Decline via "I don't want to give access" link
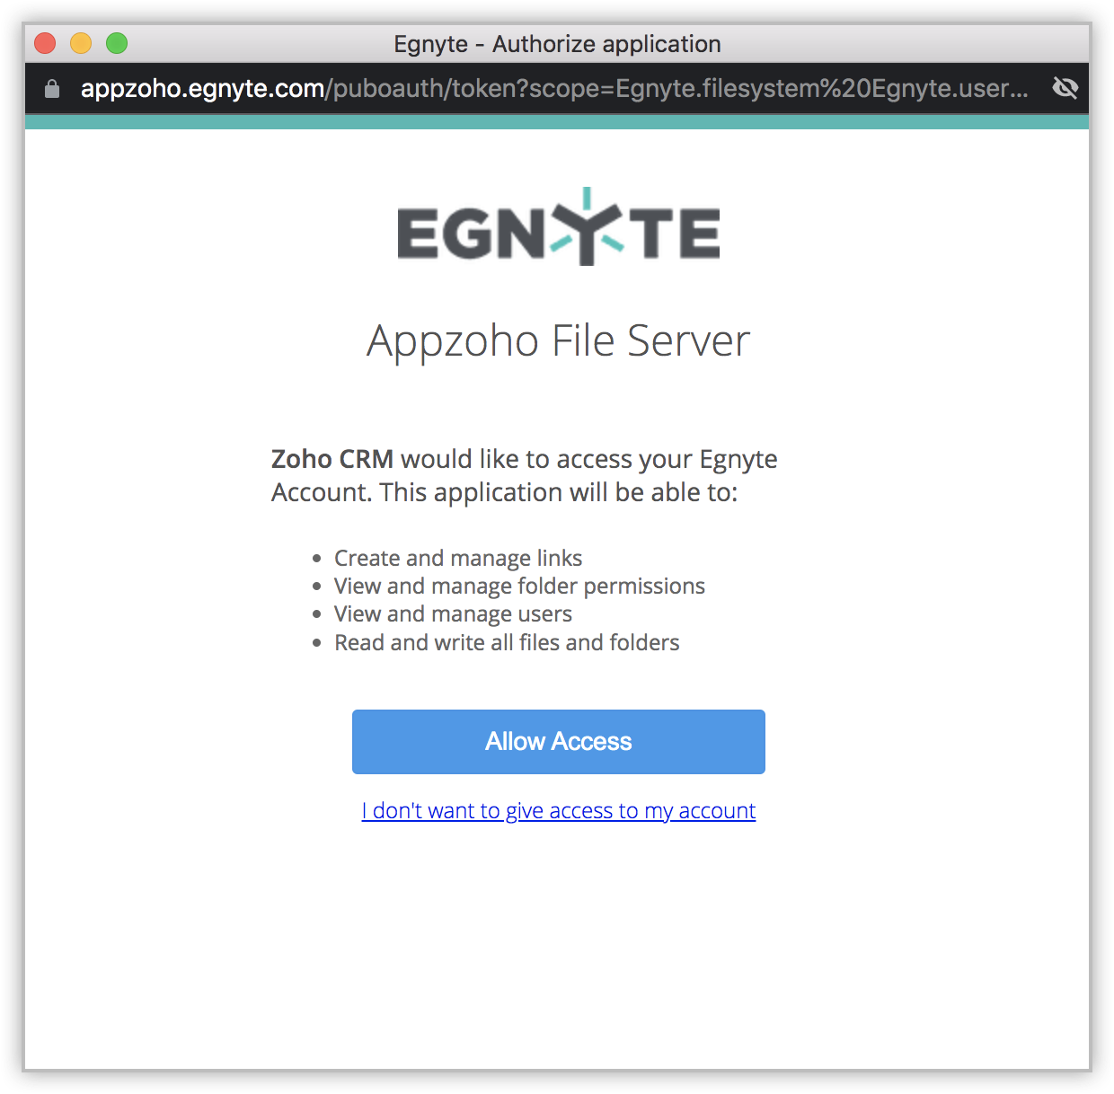This screenshot has width=1114, height=1094. 558,811
